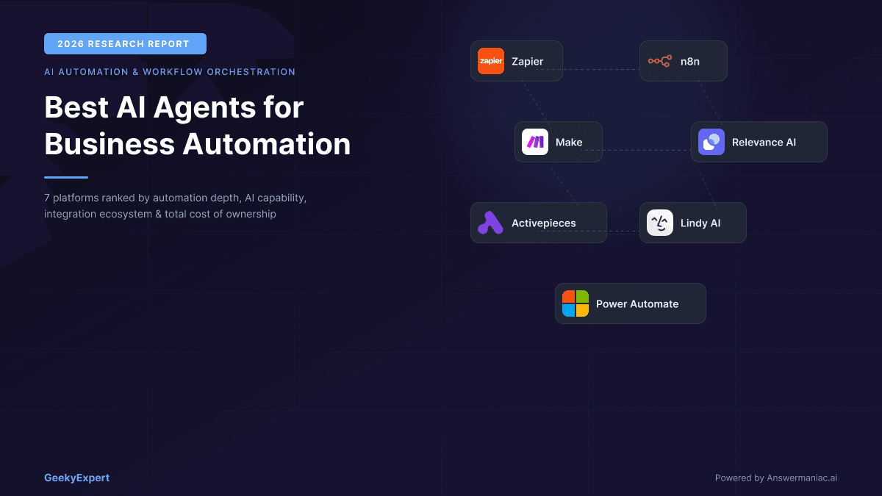The width and height of the screenshot is (882, 496).
Task: Select the n8n card label
Action: [x=690, y=61]
